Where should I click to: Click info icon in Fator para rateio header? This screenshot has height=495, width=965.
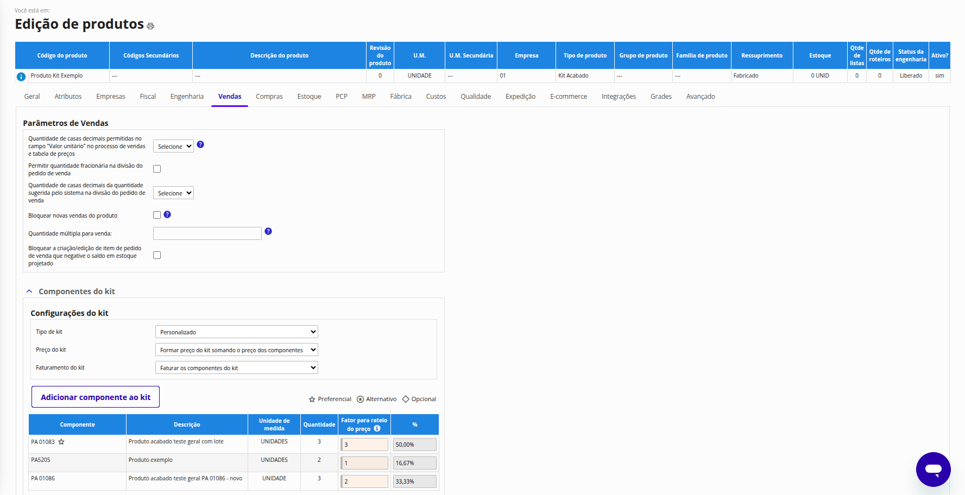377,428
